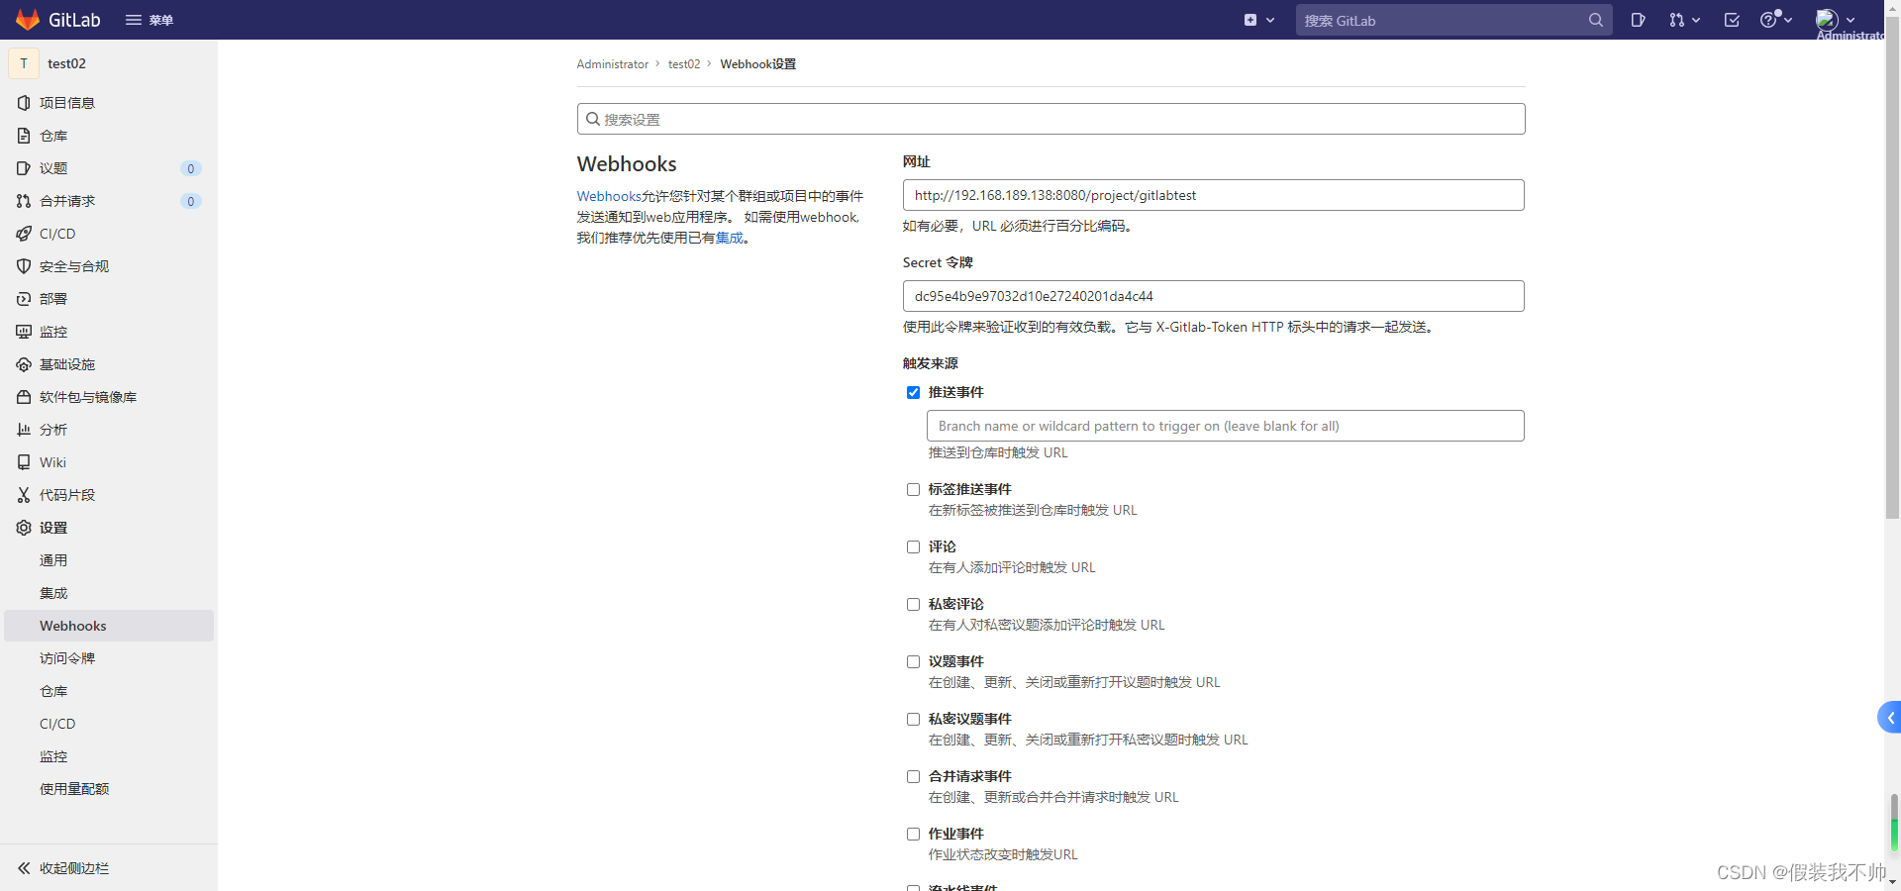Click the 监控 monitor icon
1901x891 pixels.
(x=24, y=332)
